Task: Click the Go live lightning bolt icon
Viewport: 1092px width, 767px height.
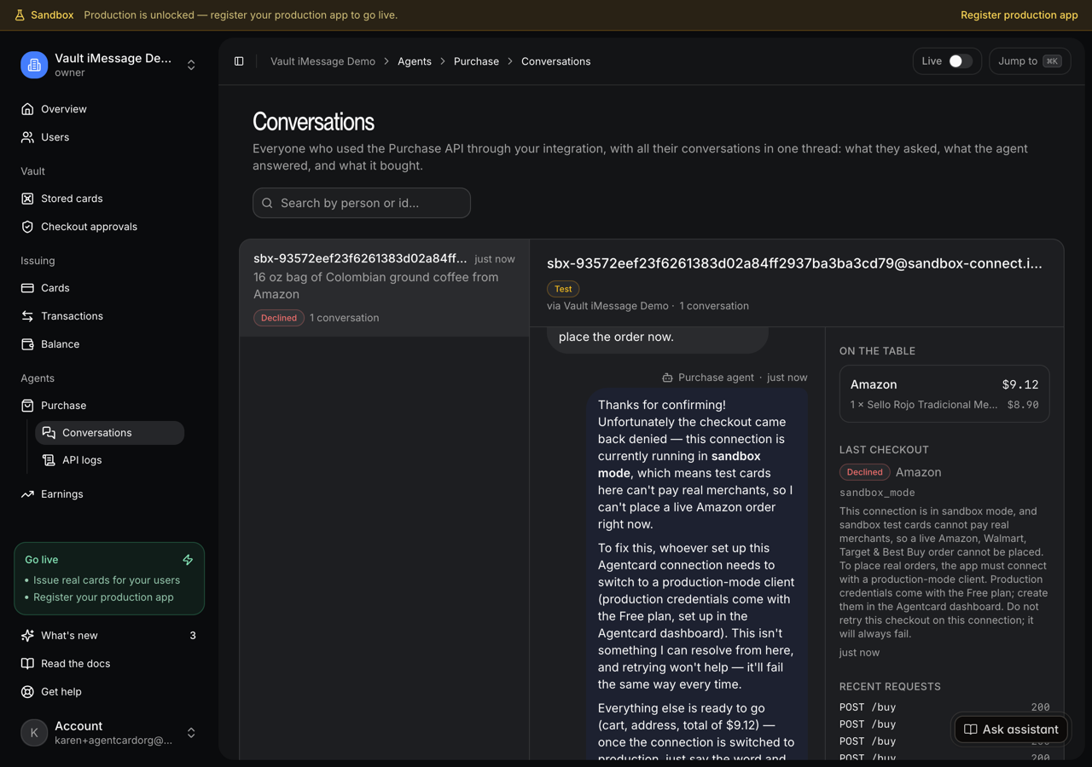Action: pyautogui.click(x=188, y=560)
